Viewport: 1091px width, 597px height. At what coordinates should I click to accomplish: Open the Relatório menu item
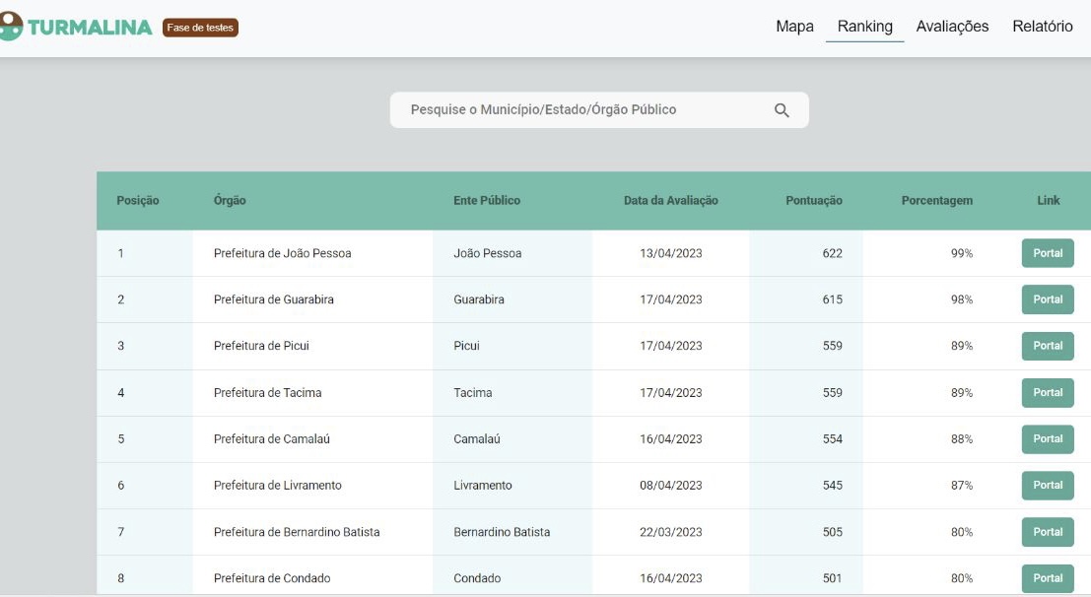[x=1043, y=27]
